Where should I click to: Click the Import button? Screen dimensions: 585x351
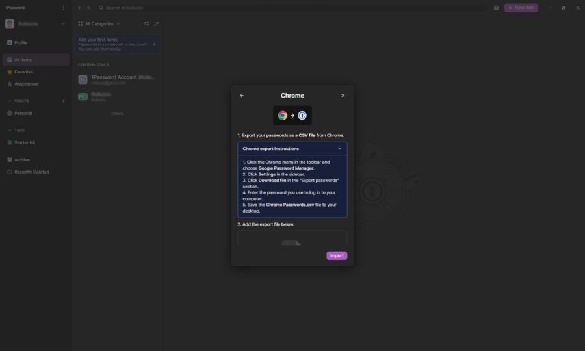(337, 255)
